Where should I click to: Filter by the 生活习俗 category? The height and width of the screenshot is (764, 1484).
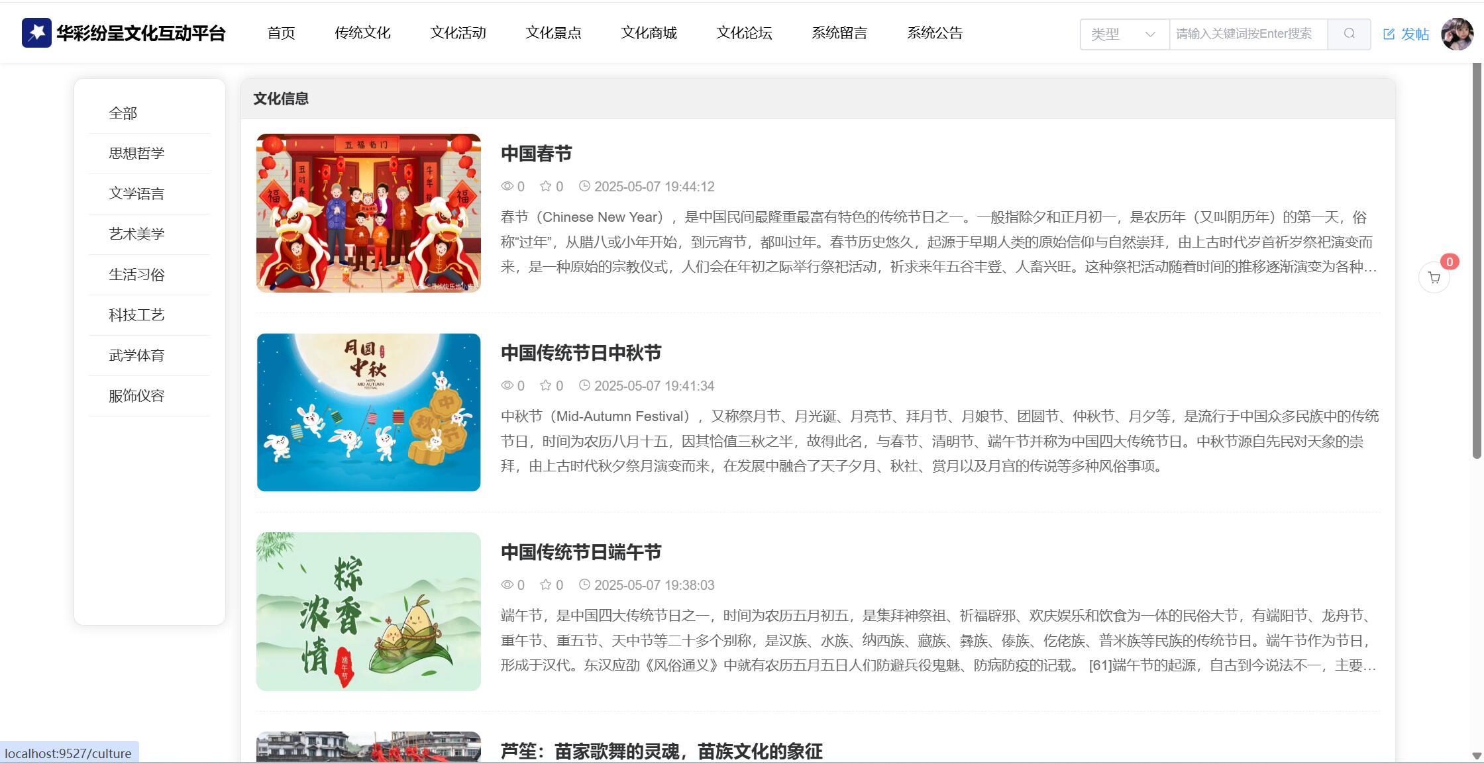(136, 275)
